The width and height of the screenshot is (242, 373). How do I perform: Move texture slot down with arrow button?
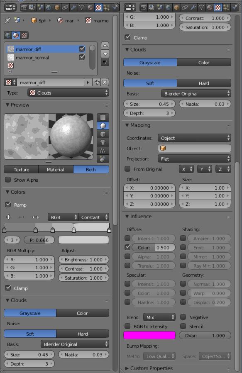tap(105, 54)
